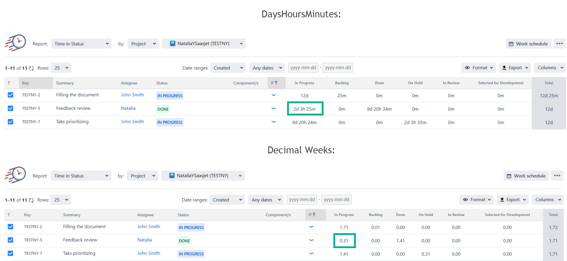The width and height of the screenshot is (567, 261).
Task: Click the refresh icon in the top report
Action: 31,68
